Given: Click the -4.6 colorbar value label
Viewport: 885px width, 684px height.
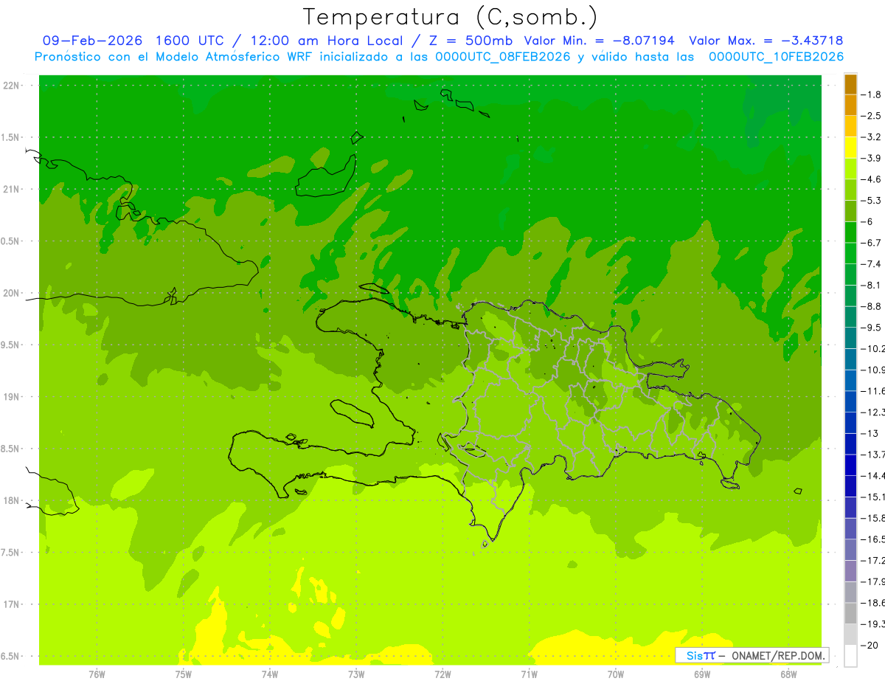Looking at the screenshot, I should (872, 179).
